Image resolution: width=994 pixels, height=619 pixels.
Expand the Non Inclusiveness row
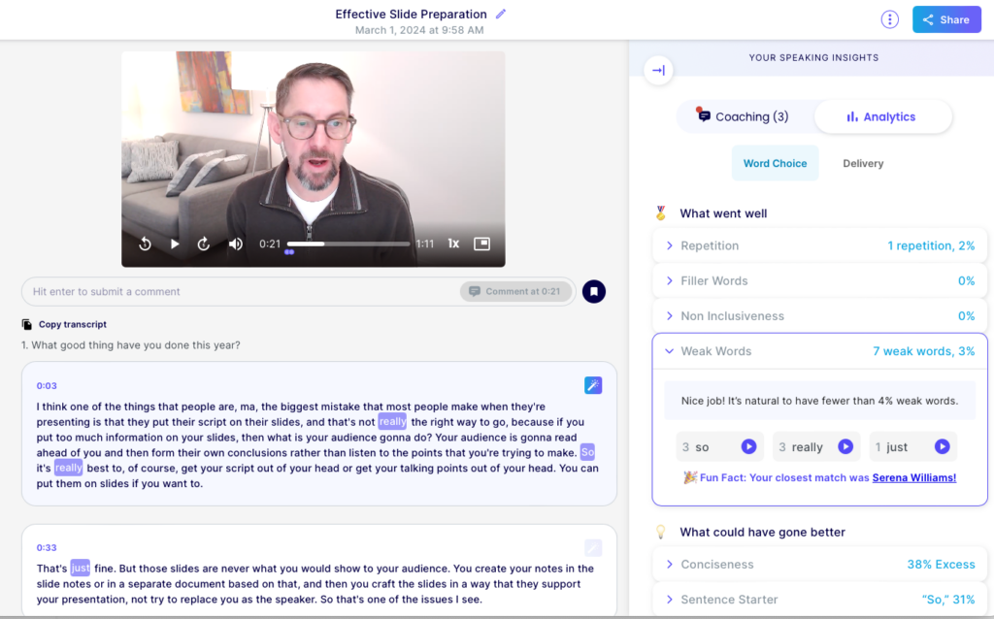tap(819, 316)
